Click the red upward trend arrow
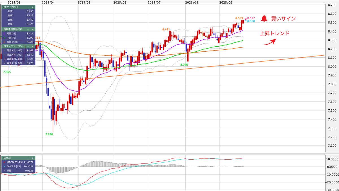The image size is (339, 191). point(270,42)
